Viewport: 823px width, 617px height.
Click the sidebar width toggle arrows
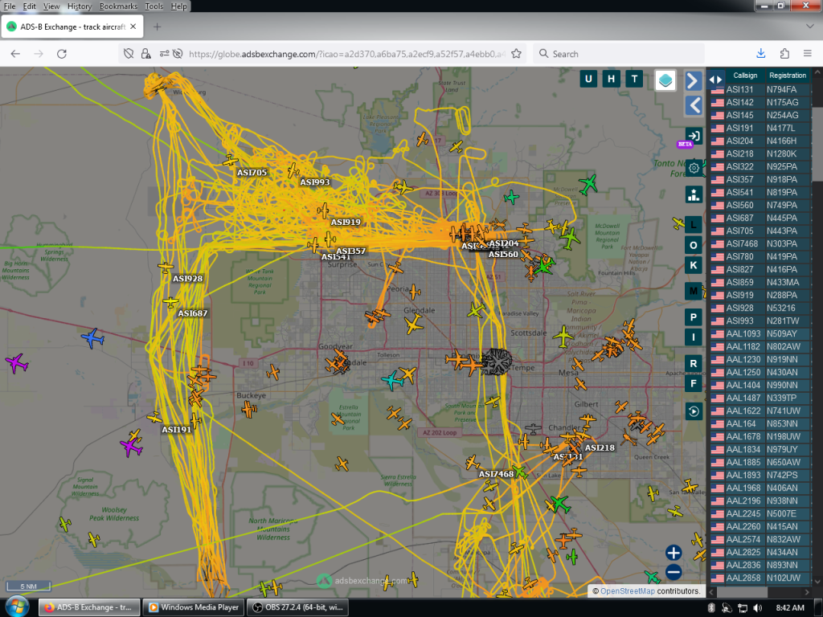(x=715, y=80)
